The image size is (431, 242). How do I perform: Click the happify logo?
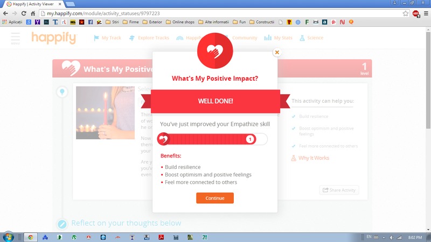point(54,38)
